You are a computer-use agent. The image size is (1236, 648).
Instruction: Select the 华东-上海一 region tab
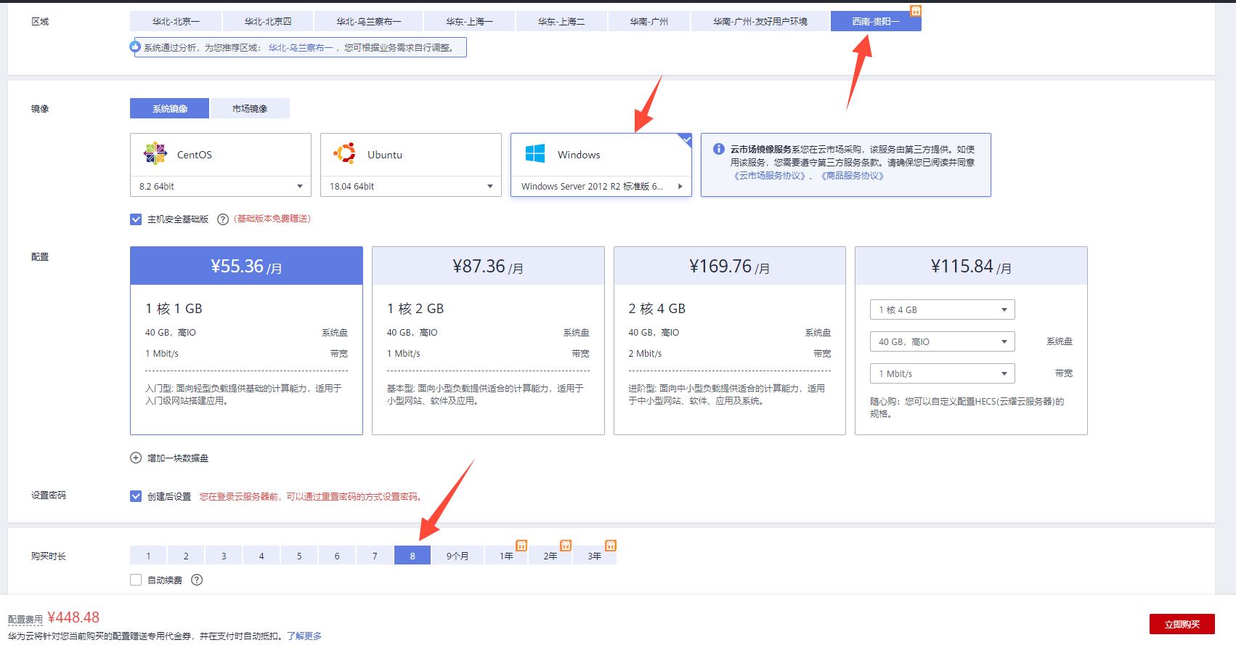click(469, 21)
